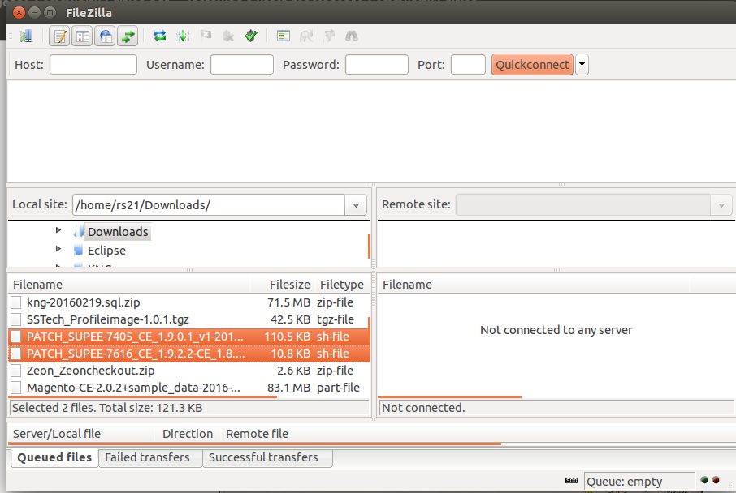
Task: Open the Quickconnect history dropdown arrow
Action: (582, 65)
